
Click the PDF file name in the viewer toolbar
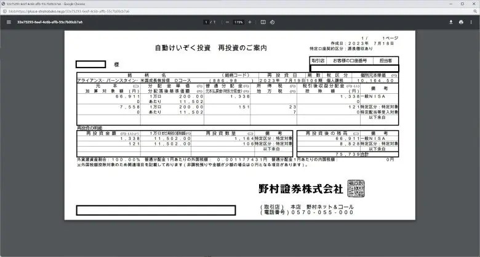(50, 22)
